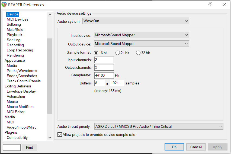This screenshot has height=154, width=231.
Task: Close the REAPER Preferences window
Action: point(224,5)
